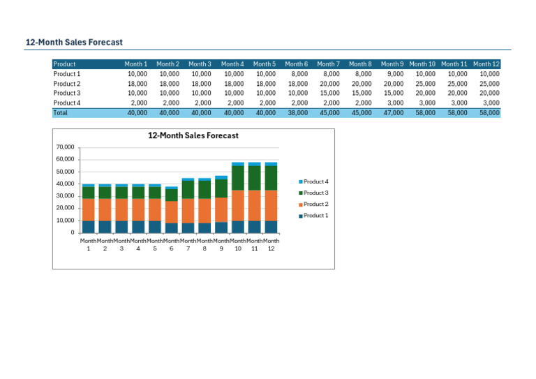This screenshot has height=379, width=536.
Task: Select the 'Month 3' column header
Action: point(200,64)
